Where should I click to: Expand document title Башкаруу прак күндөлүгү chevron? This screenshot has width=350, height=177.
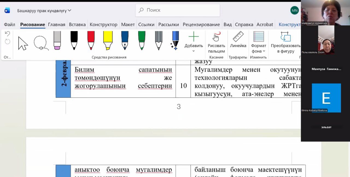pos(69,10)
